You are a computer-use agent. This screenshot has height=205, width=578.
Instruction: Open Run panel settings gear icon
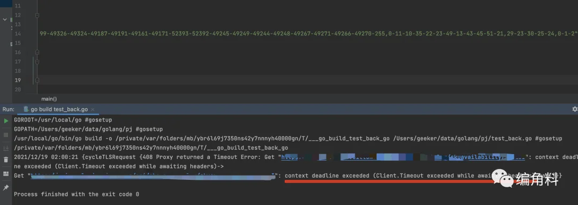pyautogui.click(x=574, y=109)
